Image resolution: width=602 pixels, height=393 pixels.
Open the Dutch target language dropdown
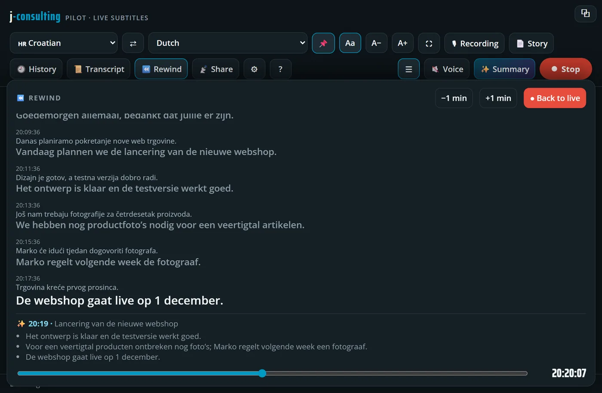pos(228,43)
